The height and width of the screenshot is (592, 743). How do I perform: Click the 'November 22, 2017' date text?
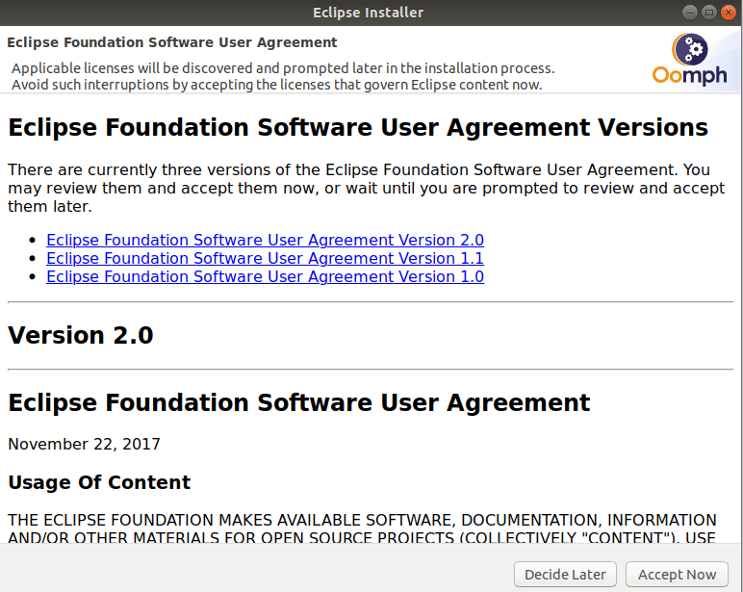click(x=85, y=444)
